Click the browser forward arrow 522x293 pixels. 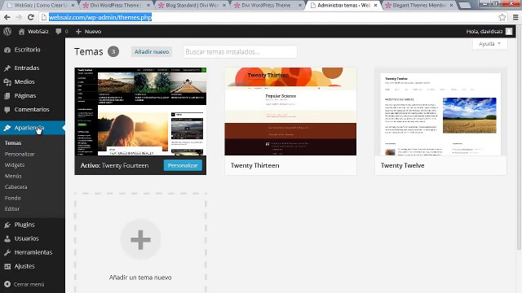tap(19, 17)
